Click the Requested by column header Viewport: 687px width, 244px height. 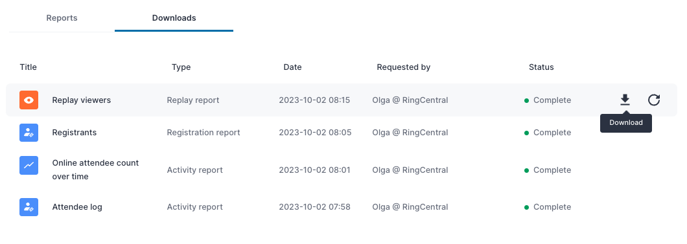(x=404, y=67)
